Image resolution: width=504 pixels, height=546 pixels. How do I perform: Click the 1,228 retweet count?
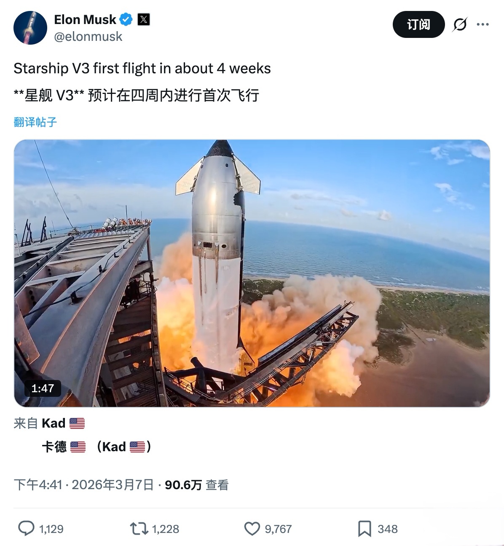pos(166,529)
